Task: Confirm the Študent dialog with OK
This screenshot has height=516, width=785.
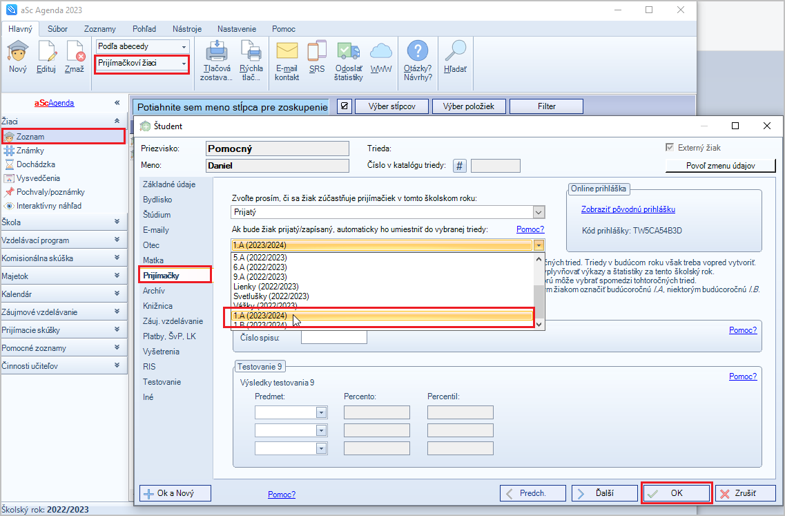Action: (x=677, y=493)
